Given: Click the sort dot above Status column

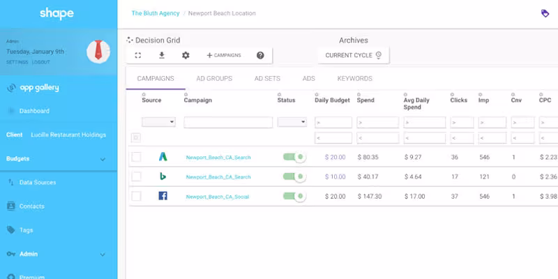Looking at the screenshot, I should 280,95.
